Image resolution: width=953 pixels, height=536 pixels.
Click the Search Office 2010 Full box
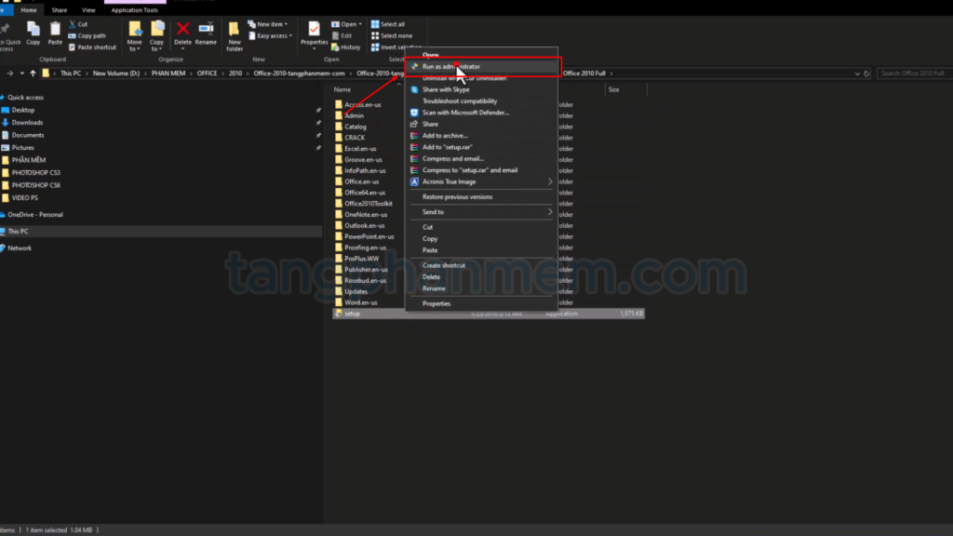coord(914,74)
